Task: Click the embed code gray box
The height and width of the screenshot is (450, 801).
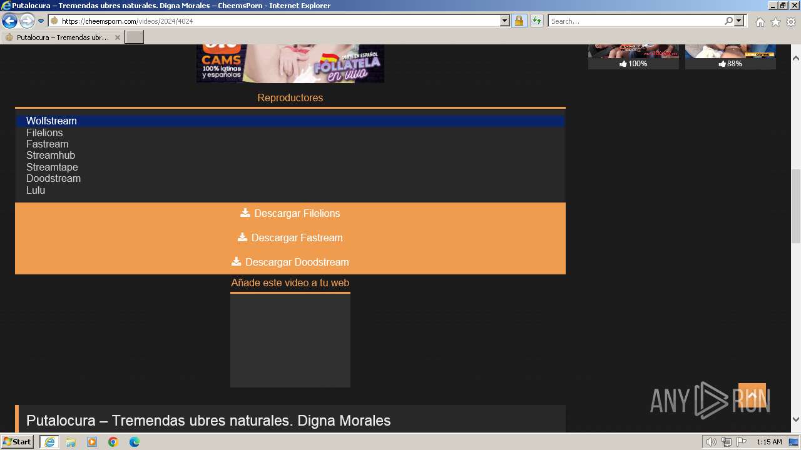Action: 290,341
